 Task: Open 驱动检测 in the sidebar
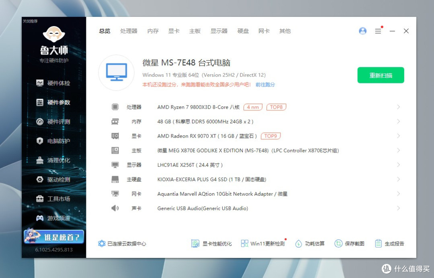[53, 179]
